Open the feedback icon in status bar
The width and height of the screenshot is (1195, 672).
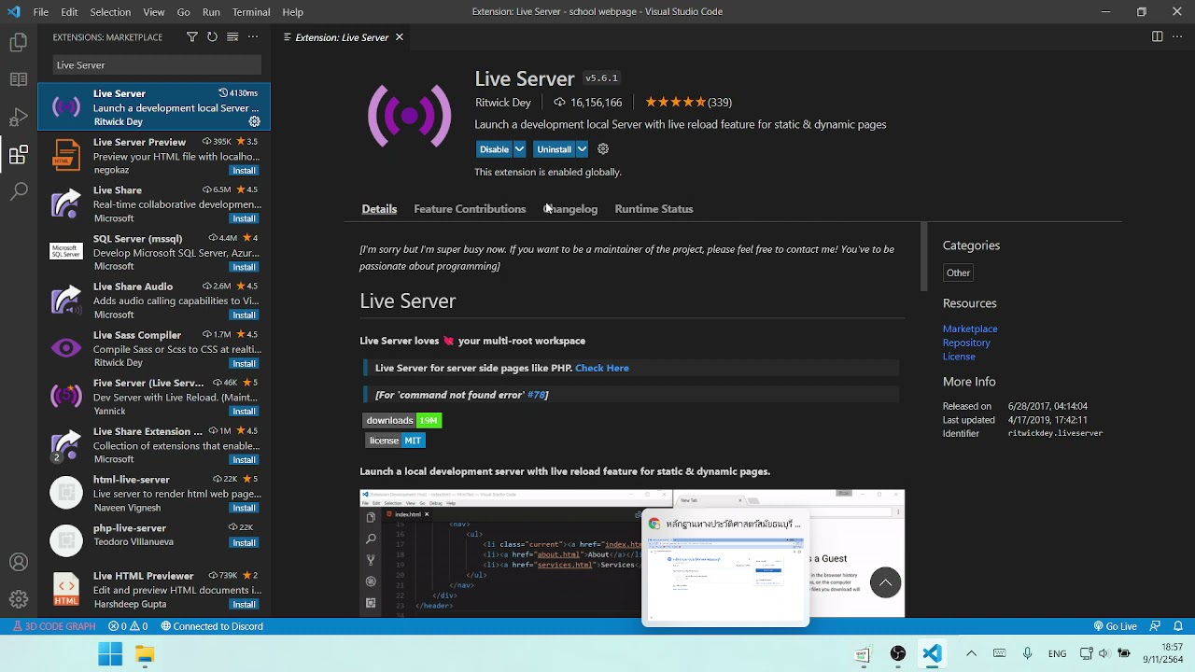[1155, 626]
